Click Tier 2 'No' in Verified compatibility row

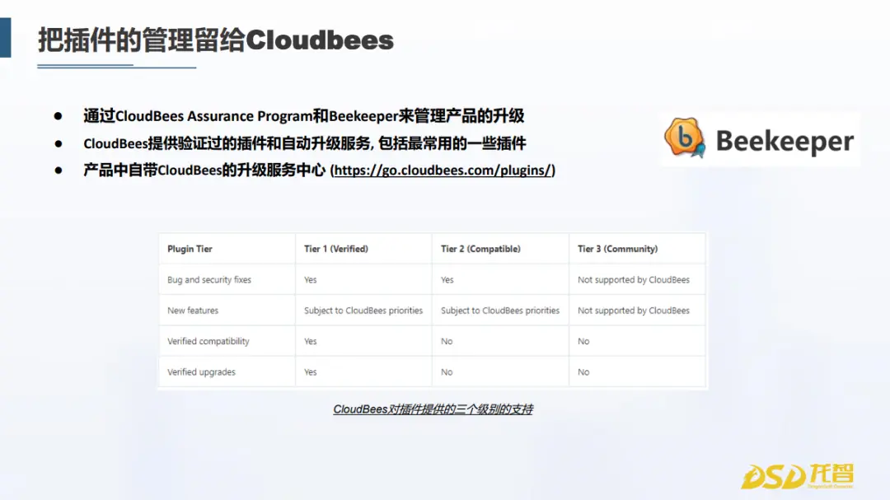tap(447, 341)
